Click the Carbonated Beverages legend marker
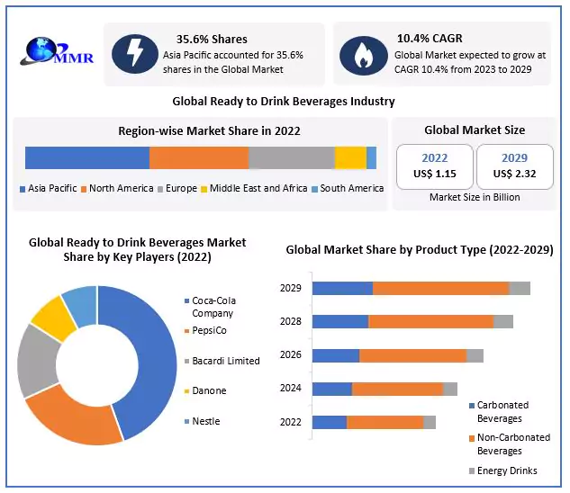This screenshot has width=570, height=493. [471, 406]
